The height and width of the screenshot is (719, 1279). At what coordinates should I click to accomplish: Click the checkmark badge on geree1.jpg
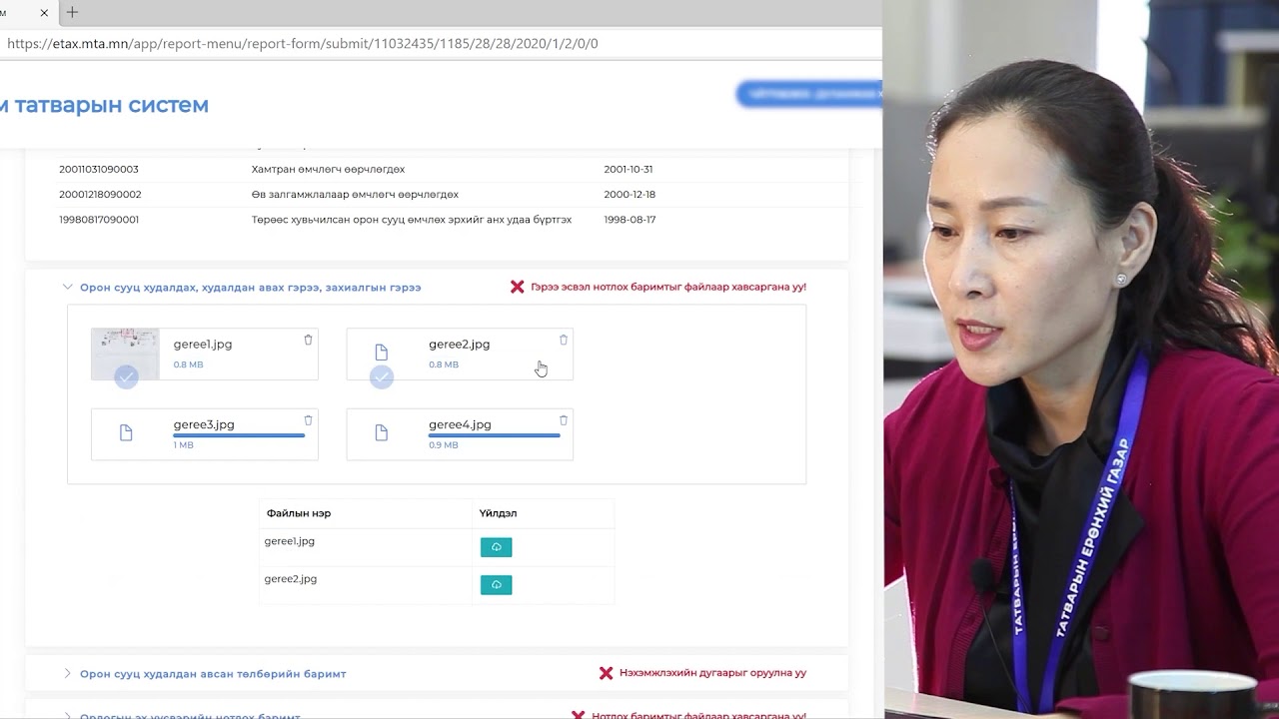tap(126, 376)
